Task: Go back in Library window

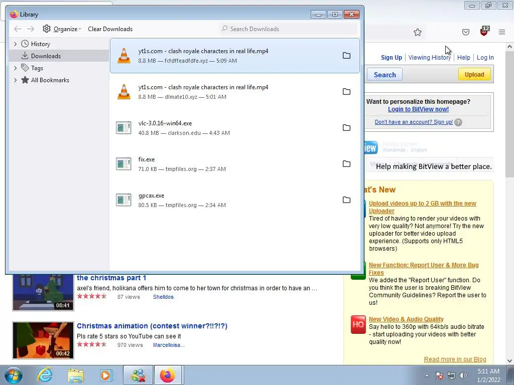Action: point(18,29)
